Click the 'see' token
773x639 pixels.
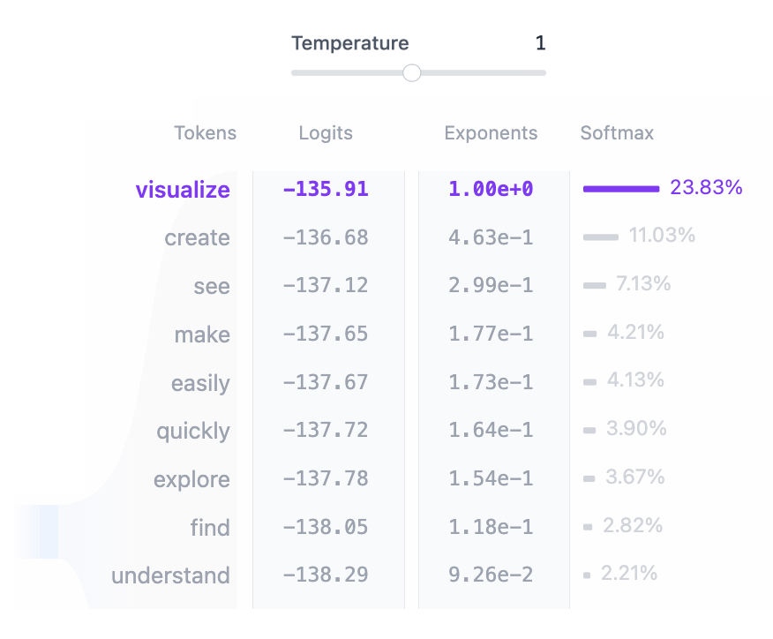click(212, 287)
